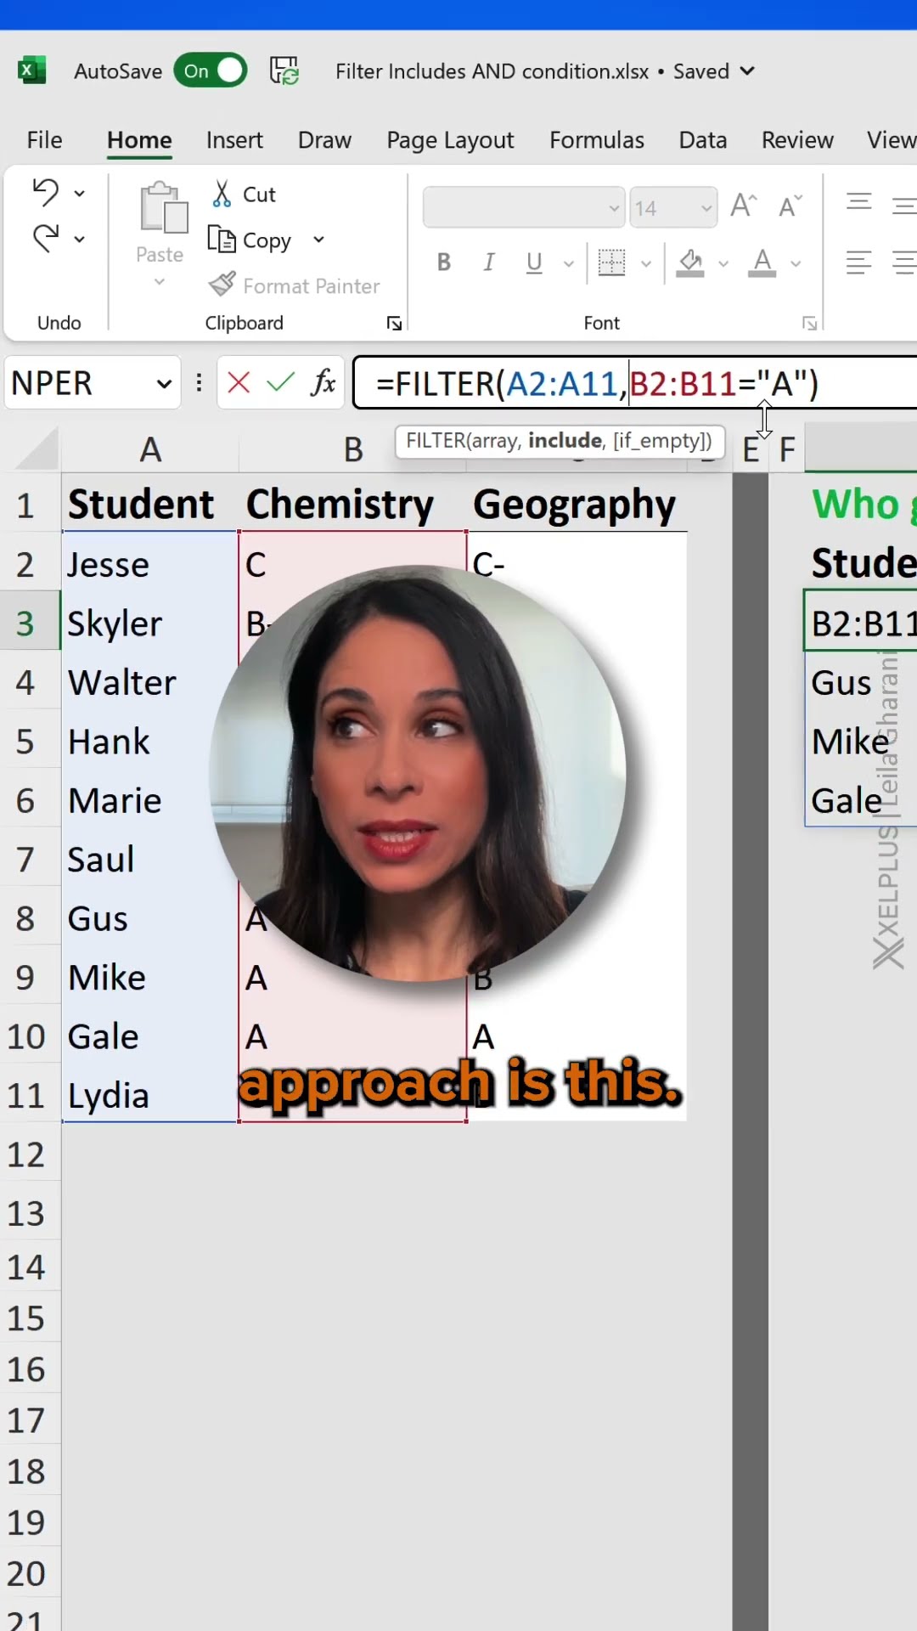Screen dimensions: 917x1631
Task: Open the File menu tab
Action: coord(44,140)
